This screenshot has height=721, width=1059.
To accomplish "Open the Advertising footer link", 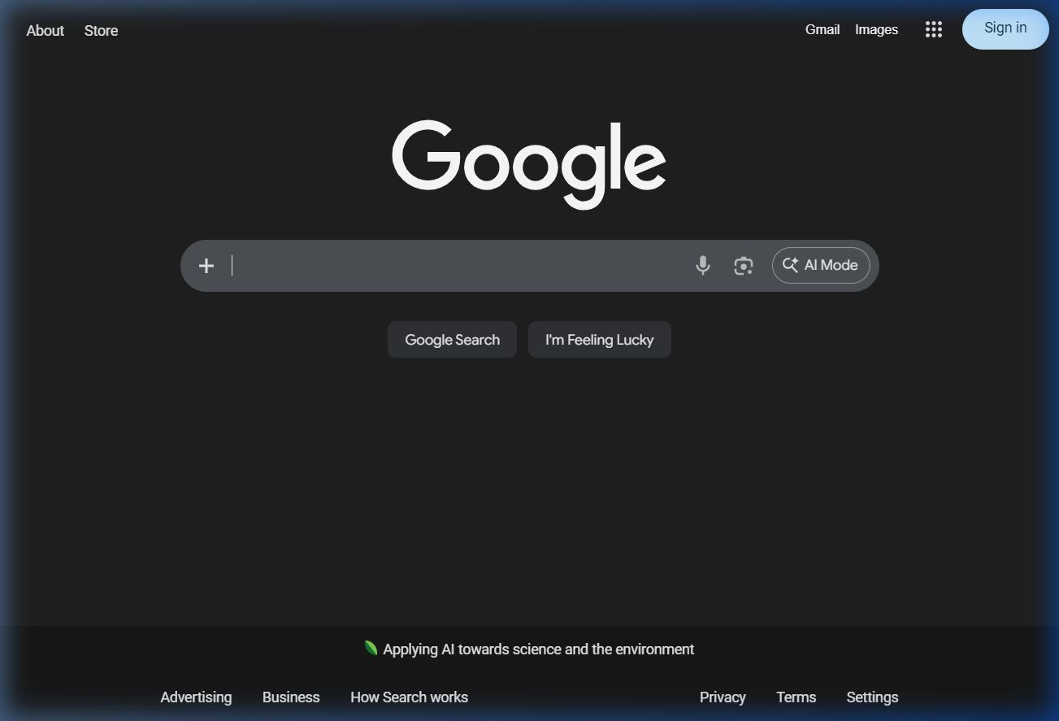I will (196, 697).
